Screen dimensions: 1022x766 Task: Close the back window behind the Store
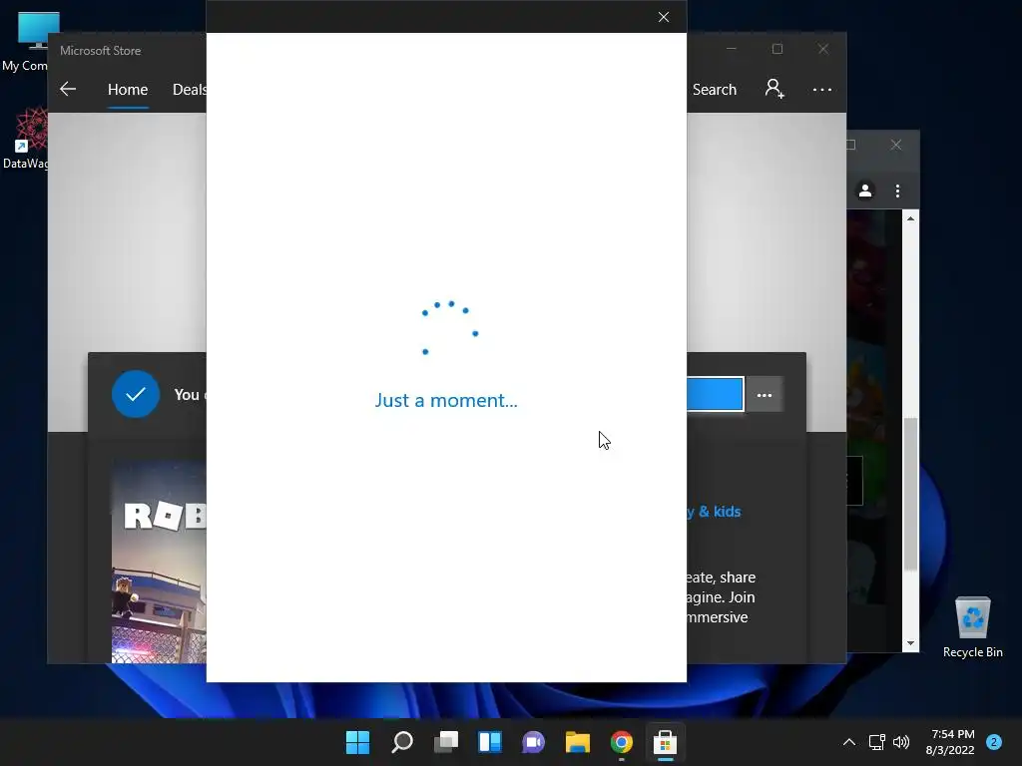[896, 145]
